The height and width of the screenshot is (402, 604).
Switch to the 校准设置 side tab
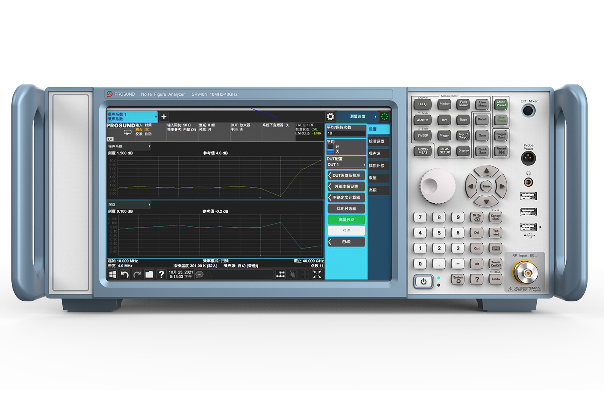(378, 142)
